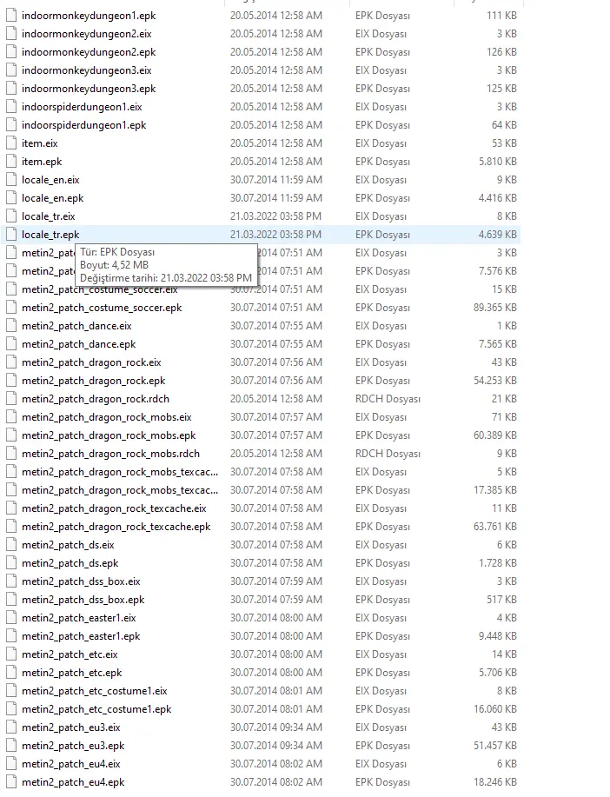Screen dimensions: 610x797
Task: Click the icon beside metin2_patch_easter1.eix
Action: tap(10, 618)
